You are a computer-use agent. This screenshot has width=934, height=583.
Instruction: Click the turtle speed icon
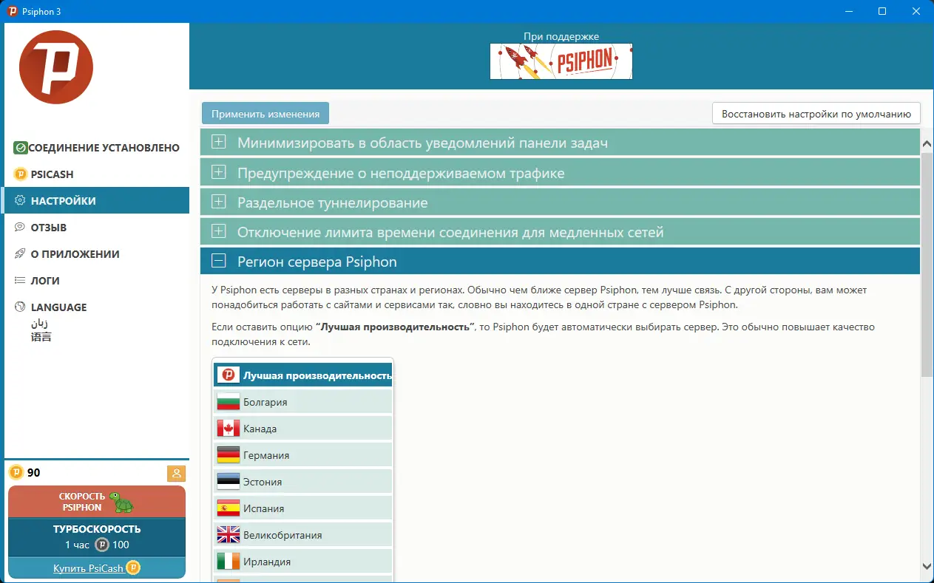tap(121, 502)
